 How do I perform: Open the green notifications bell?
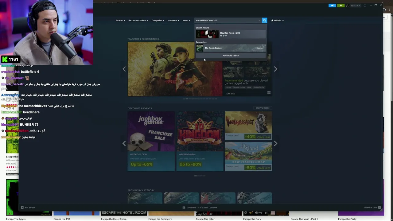tap(340, 6)
